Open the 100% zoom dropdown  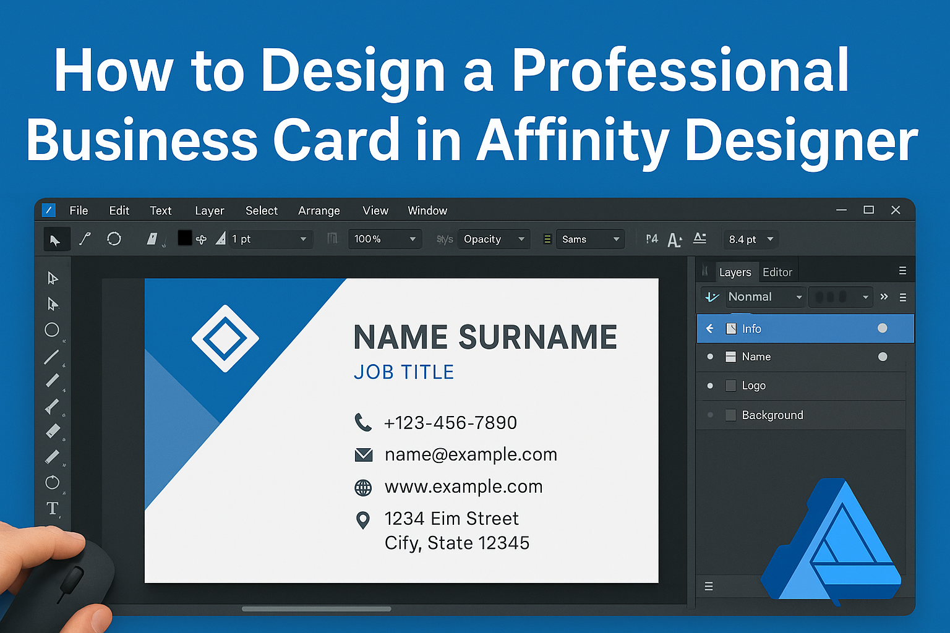click(x=385, y=239)
